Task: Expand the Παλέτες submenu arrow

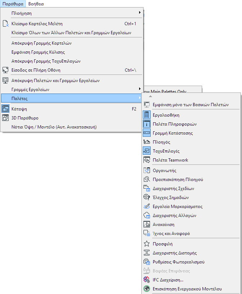Action: (140, 98)
